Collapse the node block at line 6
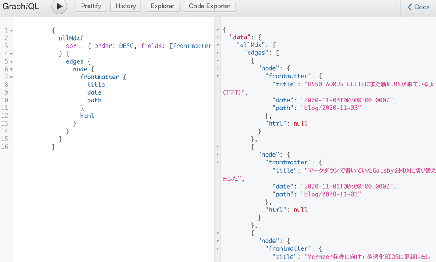 (11, 70)
